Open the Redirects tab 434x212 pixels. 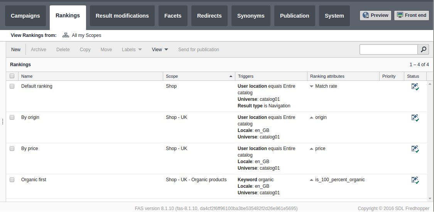(x=209, y=16)
